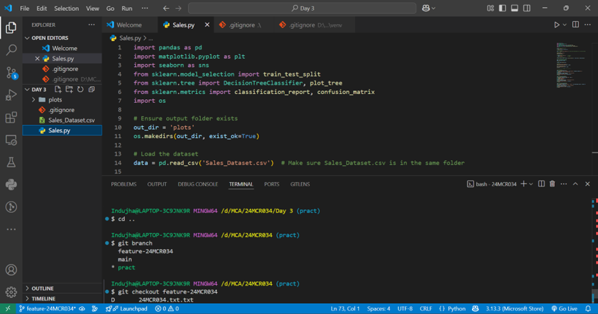Split the editor right
This screenshot has height=314, width=598.
576,25
